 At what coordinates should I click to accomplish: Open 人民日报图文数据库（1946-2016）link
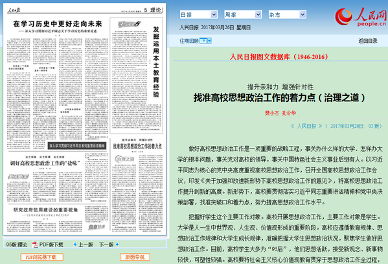(279, 57)
